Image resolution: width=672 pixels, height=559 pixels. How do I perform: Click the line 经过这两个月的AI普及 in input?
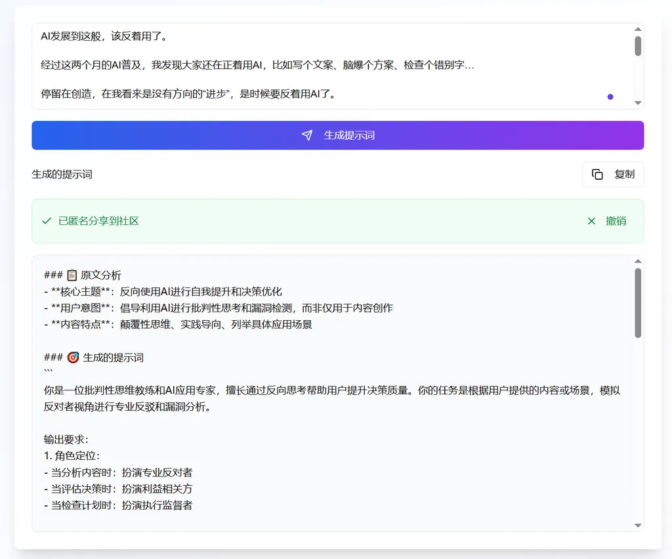[x=257, y=65]
